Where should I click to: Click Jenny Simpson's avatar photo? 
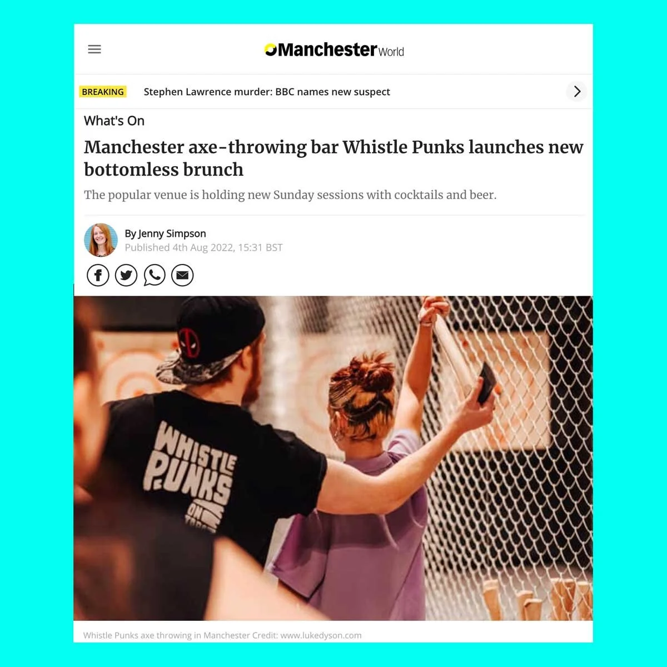pos(101,240)
